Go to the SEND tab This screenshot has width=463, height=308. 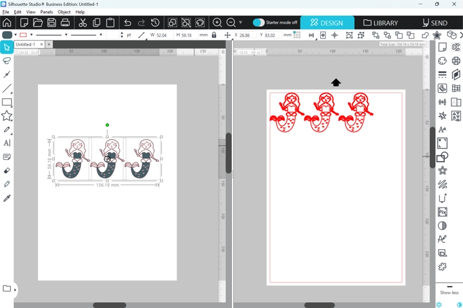tap(434, 23)
